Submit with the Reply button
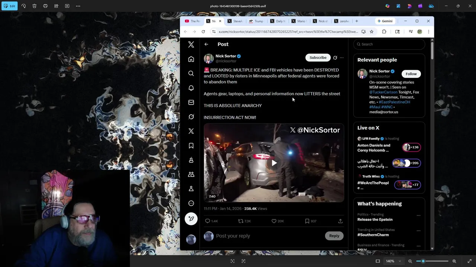This screenshot has height=267, width=476. (334, 236)
